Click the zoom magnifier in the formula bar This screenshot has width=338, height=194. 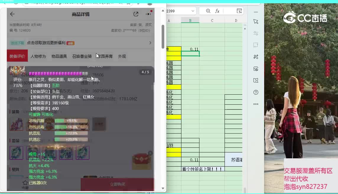(x=208, y=11)
